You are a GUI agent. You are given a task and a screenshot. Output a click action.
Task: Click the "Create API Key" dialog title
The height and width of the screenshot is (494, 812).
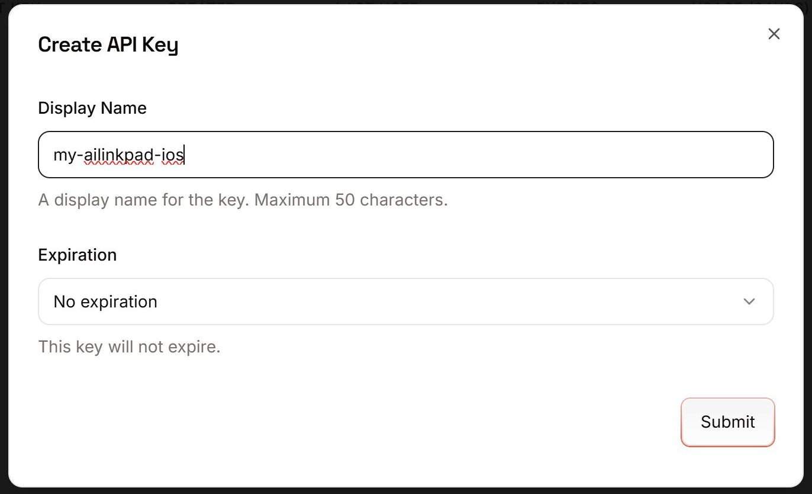coord(108,45)
